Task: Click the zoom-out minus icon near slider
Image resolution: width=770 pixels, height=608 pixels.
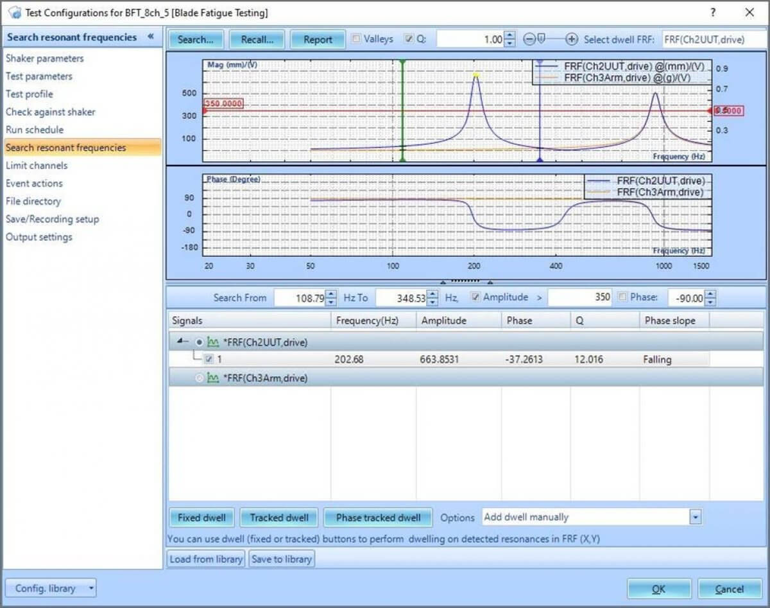Action: pyautogui.click(x=529, y=39)
